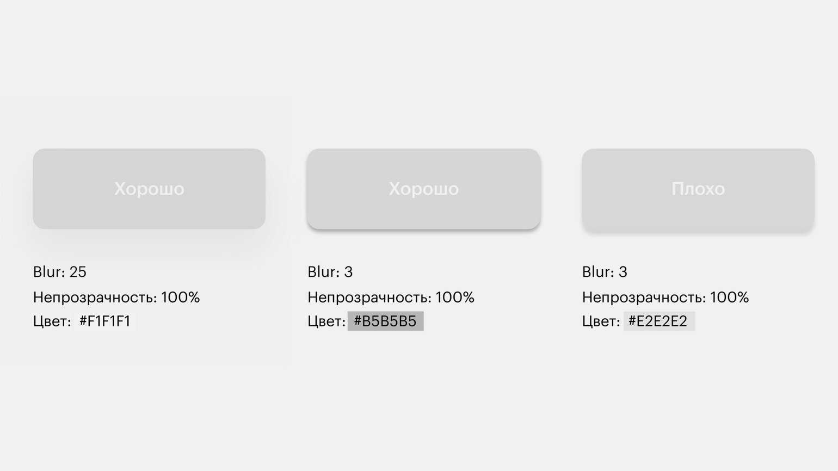Screen dimensions: 838x471
Task: Select the #F1F1F1 color swatch
Action: pos(105,321)
